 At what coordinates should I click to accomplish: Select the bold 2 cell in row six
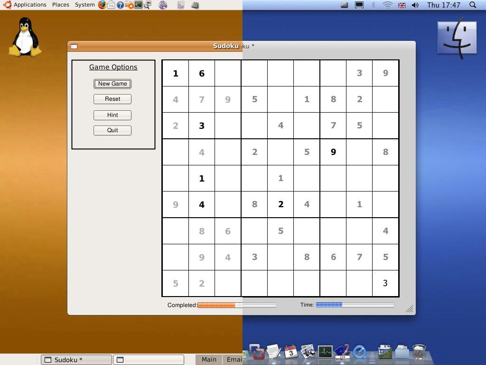coord(280,204)
